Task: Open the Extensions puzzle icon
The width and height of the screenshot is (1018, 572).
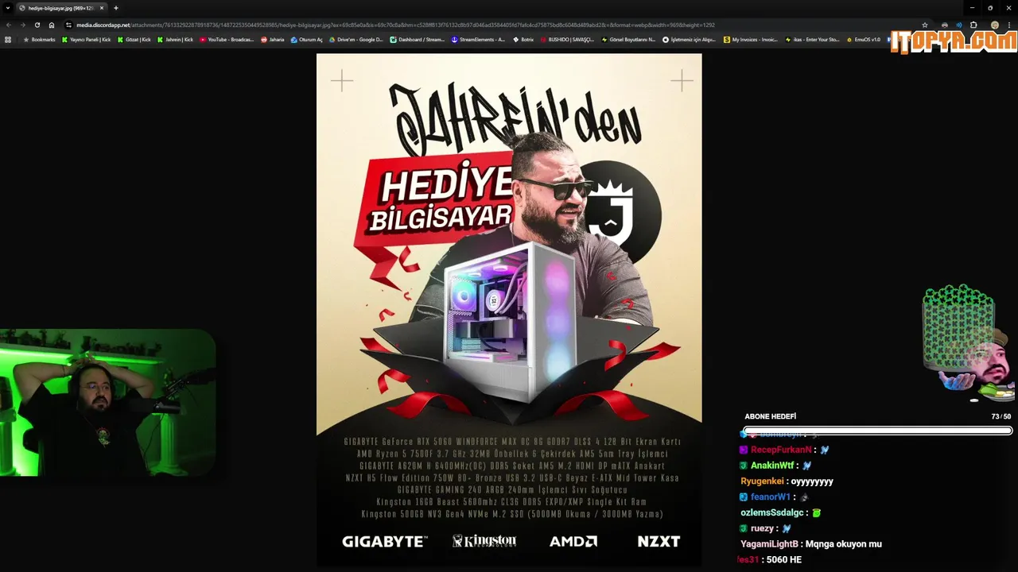Action: click(973, 25)
